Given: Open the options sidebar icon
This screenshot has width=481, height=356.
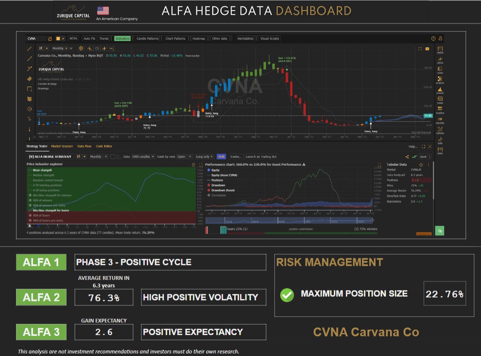Looking at the screenshot, I should click(440, 130).
